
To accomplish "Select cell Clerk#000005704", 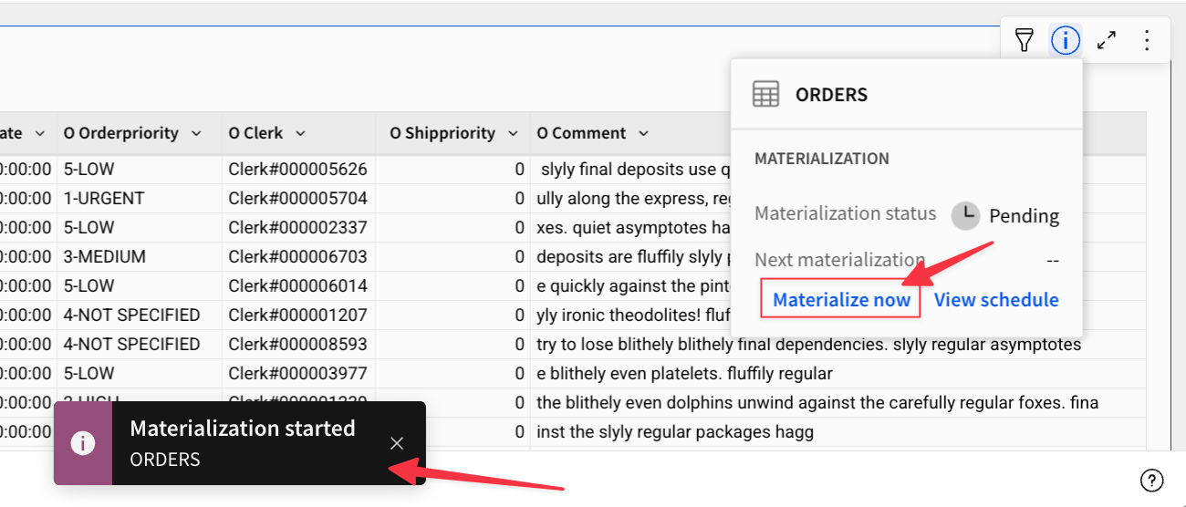I will (x=299, y=199).
